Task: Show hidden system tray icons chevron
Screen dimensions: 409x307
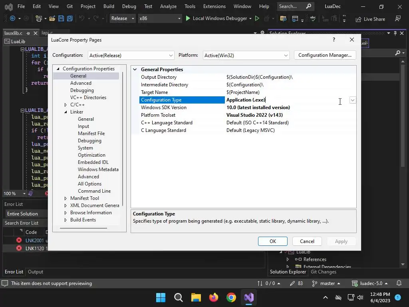Action: pos(326,297)
